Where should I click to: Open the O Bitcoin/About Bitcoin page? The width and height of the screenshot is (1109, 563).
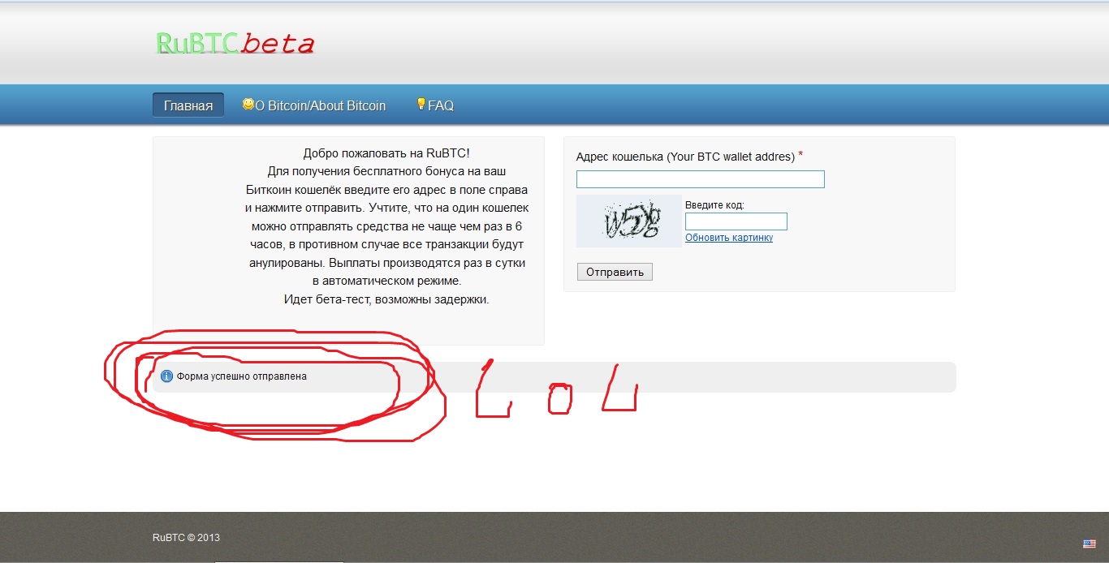pyautogui.click(x=320, y=105)
